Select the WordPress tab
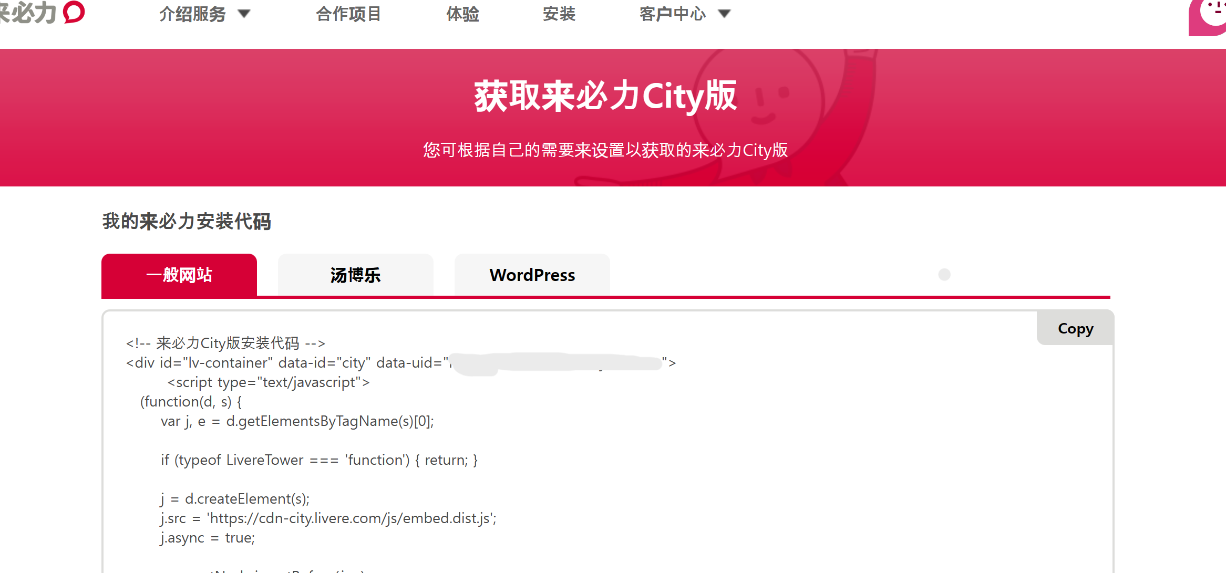The image size is (1226, 573). point(532,275)
